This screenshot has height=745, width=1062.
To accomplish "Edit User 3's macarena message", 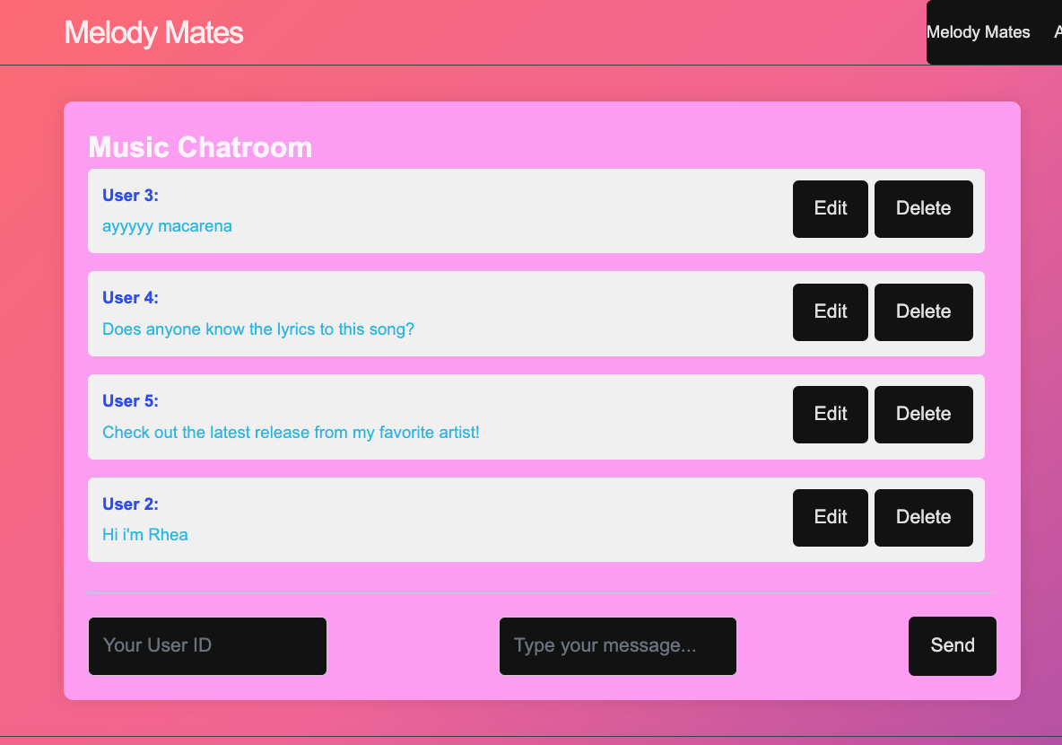I will 831,209.
